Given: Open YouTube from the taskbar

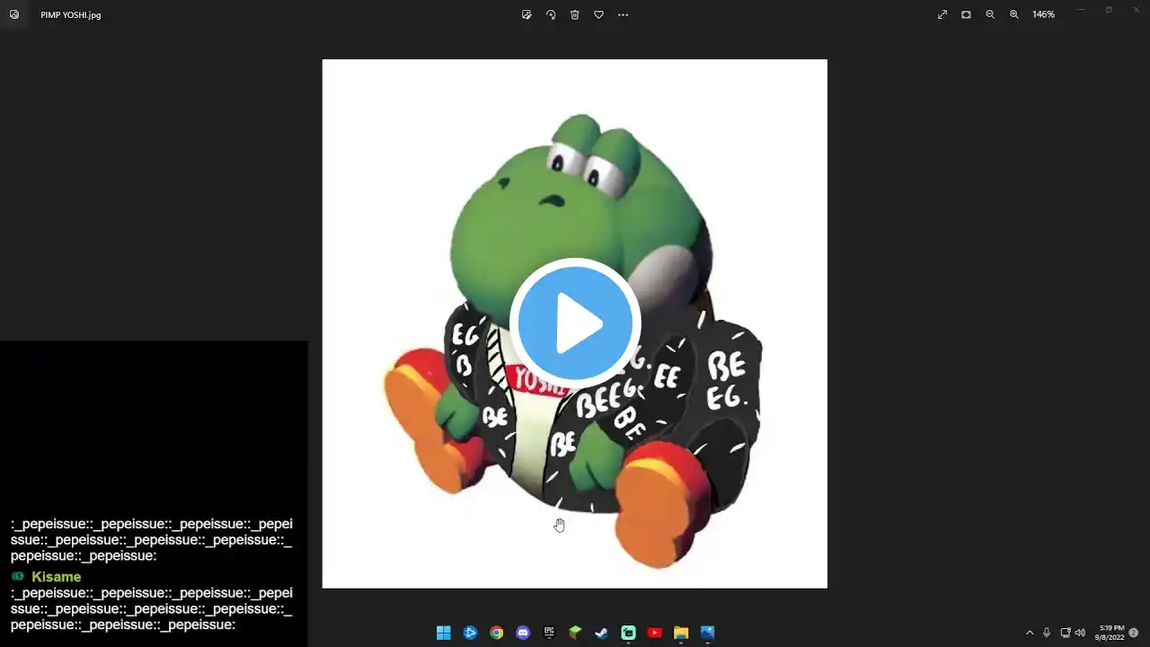Looking at the screenshot, I should (x=654, y=633).
